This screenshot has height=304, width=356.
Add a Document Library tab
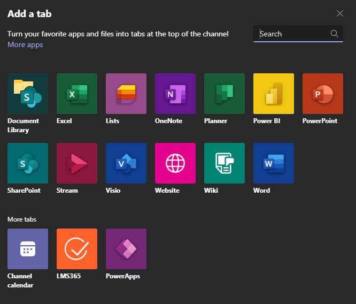pyautogui.click(x=28, y=94)
